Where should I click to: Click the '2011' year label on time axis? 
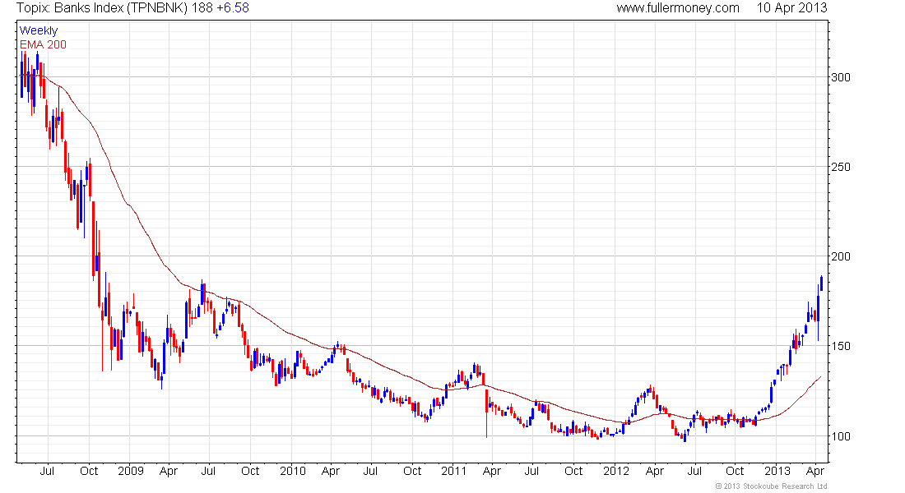coord(453,471)
